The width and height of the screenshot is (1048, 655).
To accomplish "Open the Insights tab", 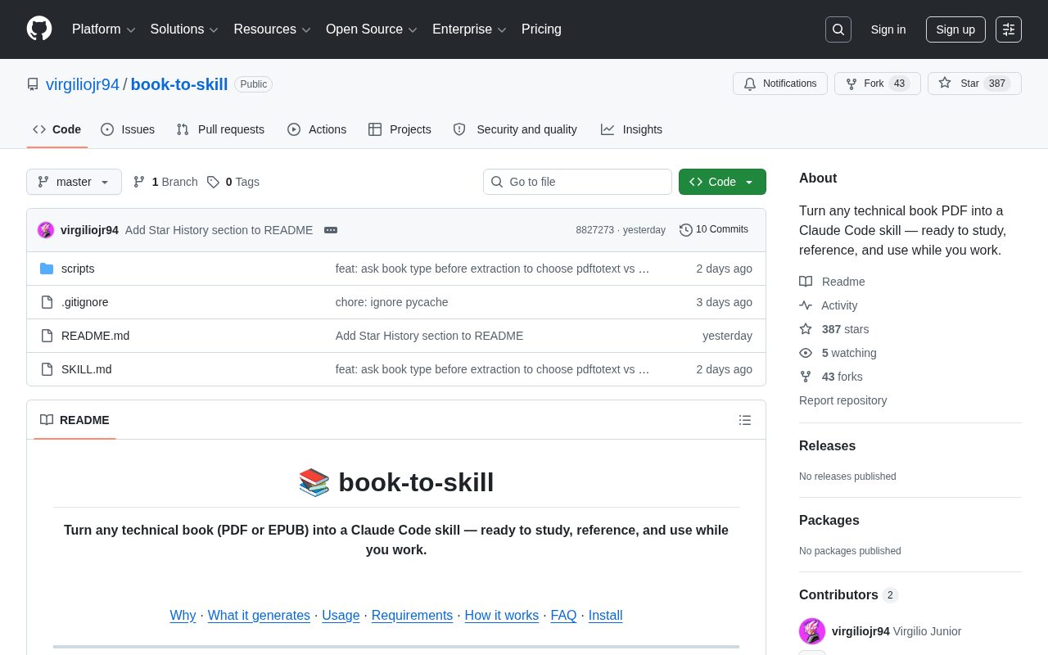I will point(631,129).
